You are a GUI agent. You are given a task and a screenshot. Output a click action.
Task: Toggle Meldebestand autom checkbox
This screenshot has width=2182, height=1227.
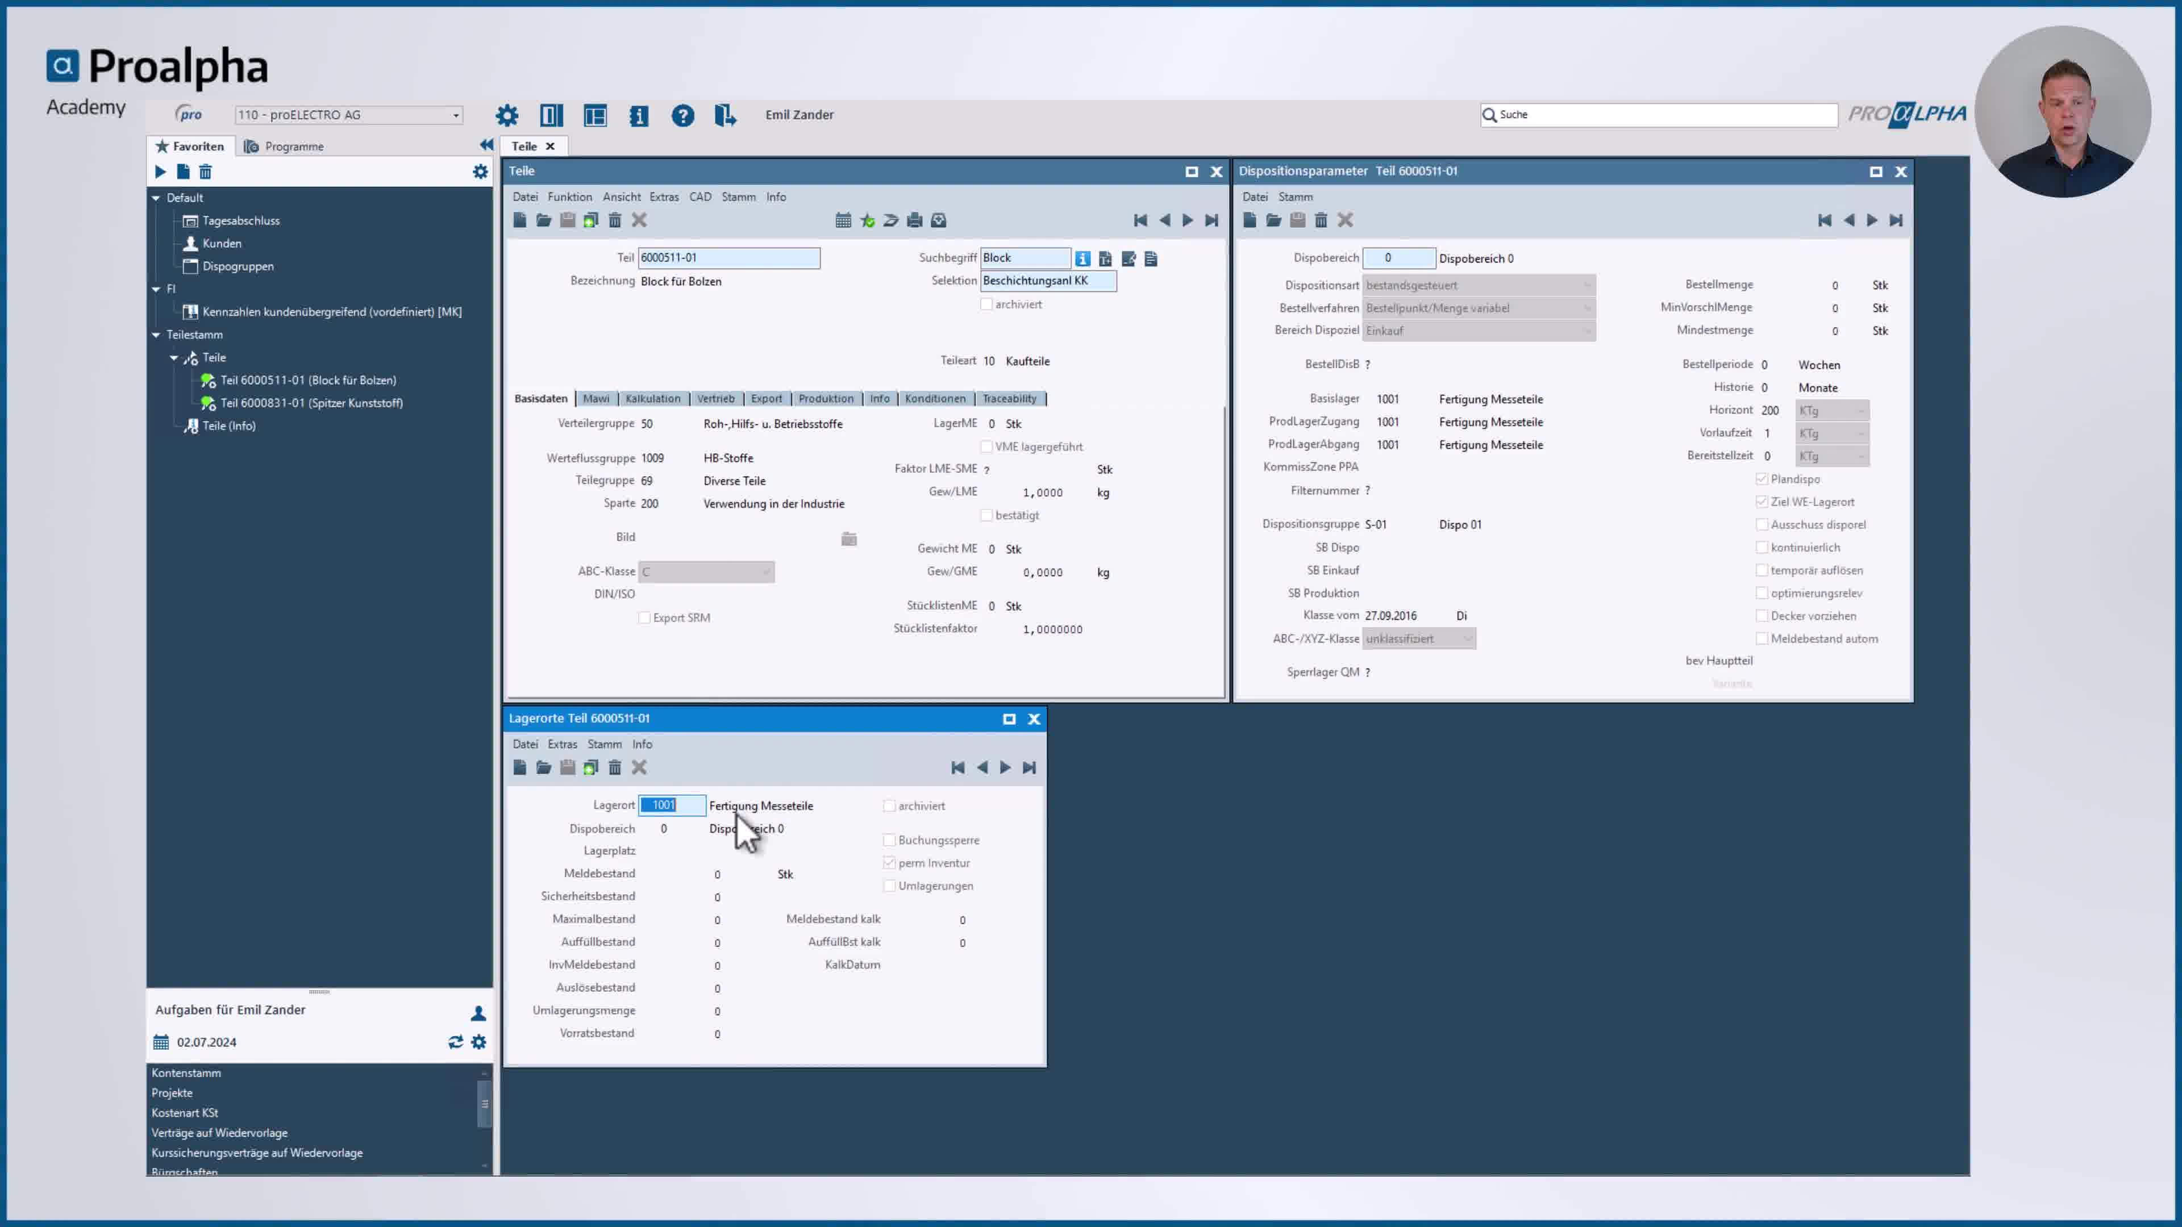pyautogui.click(x=1762, y=638)
